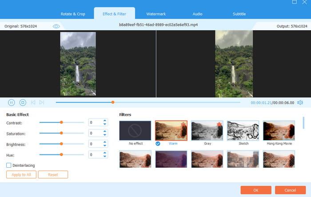Select the purple-tinted filter thumbnail
Viewport: 311px width, 197px height.
coord(171,159)
